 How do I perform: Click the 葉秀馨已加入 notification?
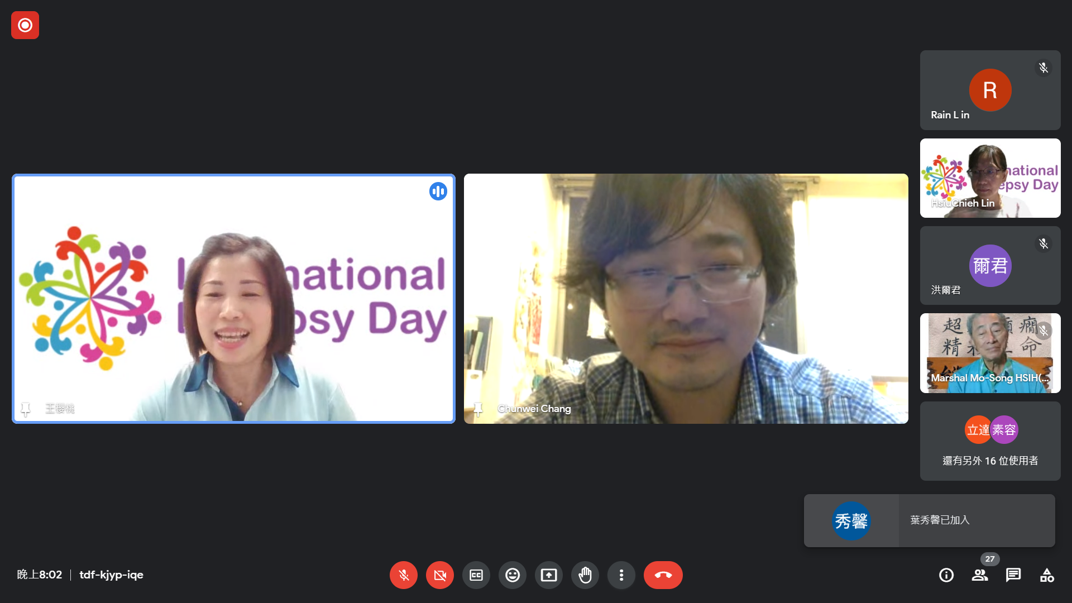tap(929, 520)
